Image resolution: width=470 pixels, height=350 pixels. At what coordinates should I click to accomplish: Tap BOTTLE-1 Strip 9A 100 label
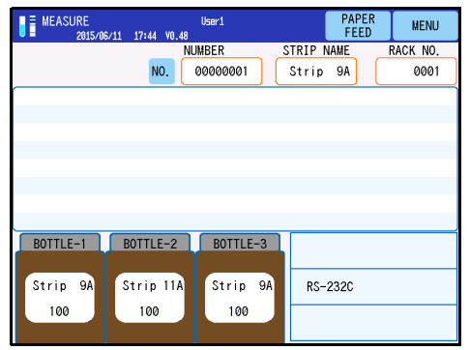pos(60,298)
